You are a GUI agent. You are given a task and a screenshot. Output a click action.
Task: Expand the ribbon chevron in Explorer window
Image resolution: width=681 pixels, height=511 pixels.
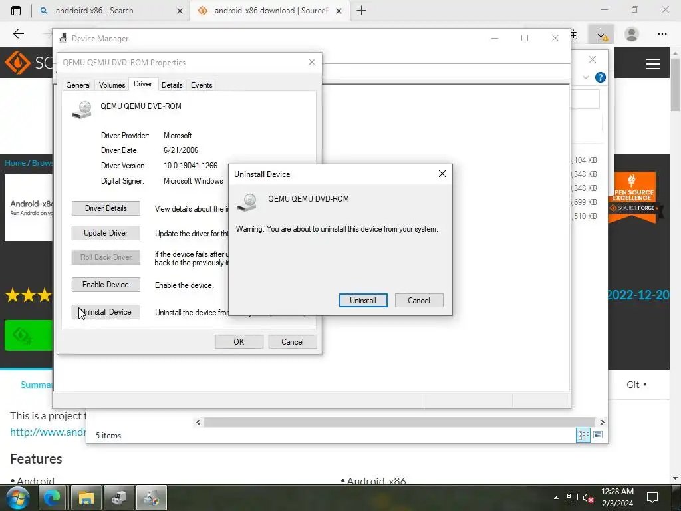[x=586, y=77]
